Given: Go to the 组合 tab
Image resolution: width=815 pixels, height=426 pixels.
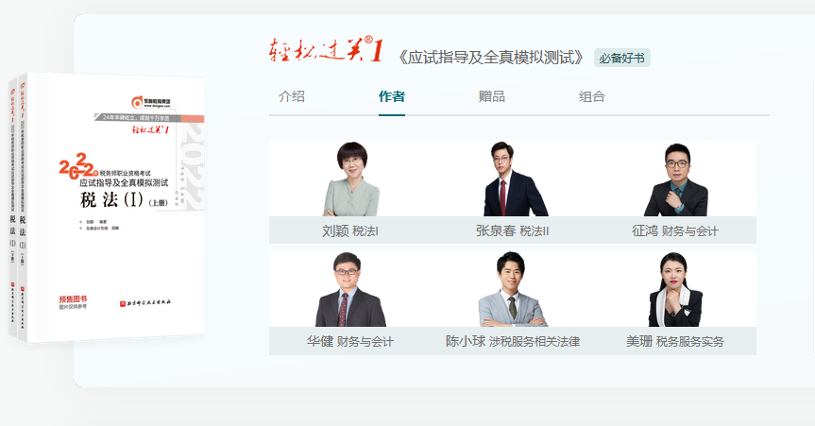Looking at the screenshot, I should click(x=592, y=96).
